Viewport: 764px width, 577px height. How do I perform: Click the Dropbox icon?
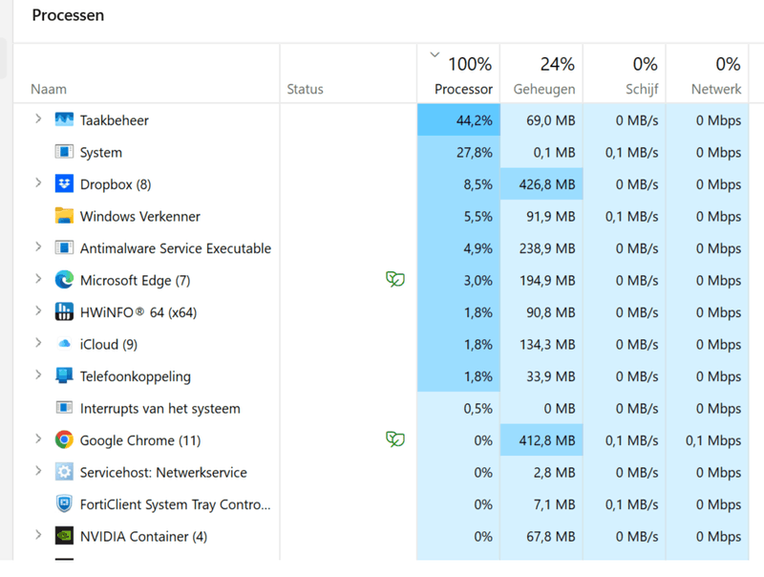coord(64,183)
